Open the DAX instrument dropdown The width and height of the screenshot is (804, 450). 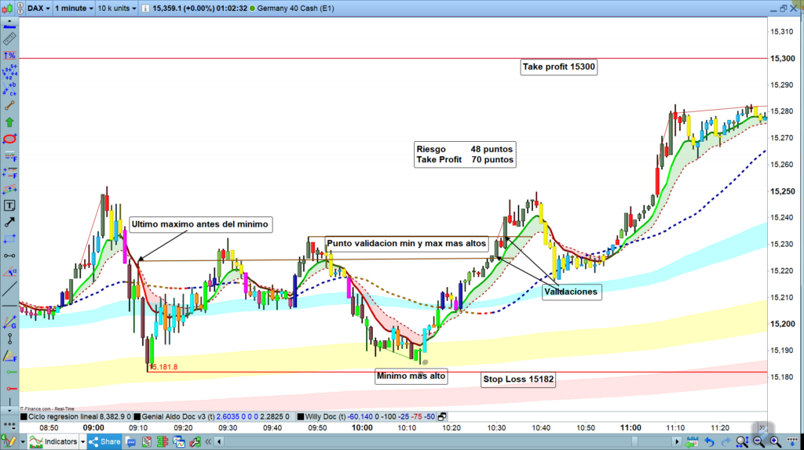(38, 9)
